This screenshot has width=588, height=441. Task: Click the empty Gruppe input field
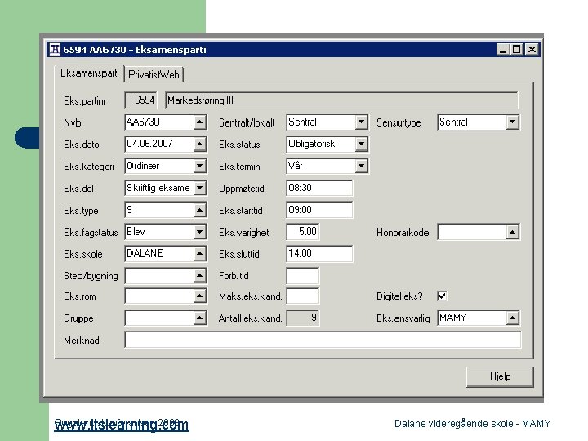pyautogui.click(x=159, y=318)
